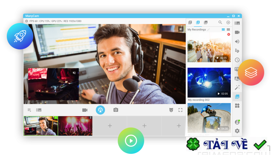Add source to the third preset slot
This screenshot has width=271, height=155.
tap(110, 126)
